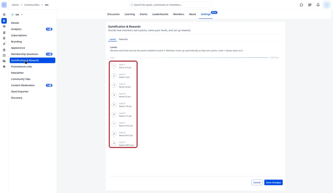Click the star circle icon in left rail
The width and height of the screenshot is (333, 193).
point(4,67)
